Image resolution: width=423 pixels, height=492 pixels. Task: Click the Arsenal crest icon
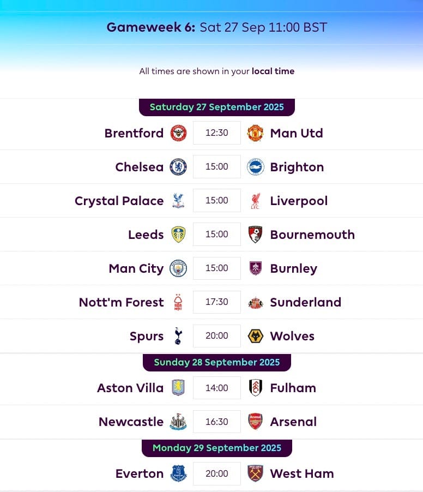255,422
